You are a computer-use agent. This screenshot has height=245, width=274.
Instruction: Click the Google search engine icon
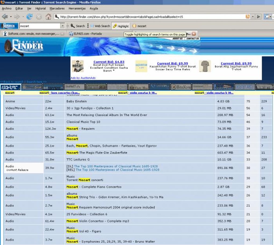pos(267,17)
